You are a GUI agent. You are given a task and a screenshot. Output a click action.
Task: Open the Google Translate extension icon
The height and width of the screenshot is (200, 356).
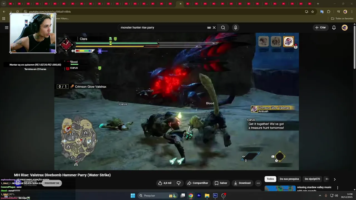click(322, 12)
